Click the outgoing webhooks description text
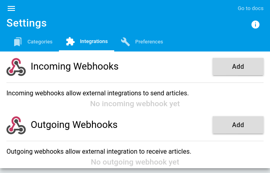Viewport: 270px width, 173px height. pyautogui.click(x=99, y=152)
